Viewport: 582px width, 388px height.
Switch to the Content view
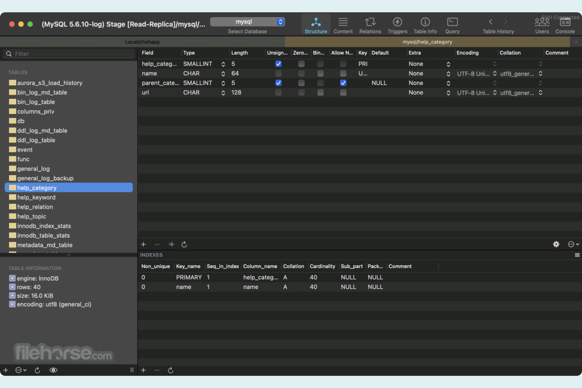[343, 25]
